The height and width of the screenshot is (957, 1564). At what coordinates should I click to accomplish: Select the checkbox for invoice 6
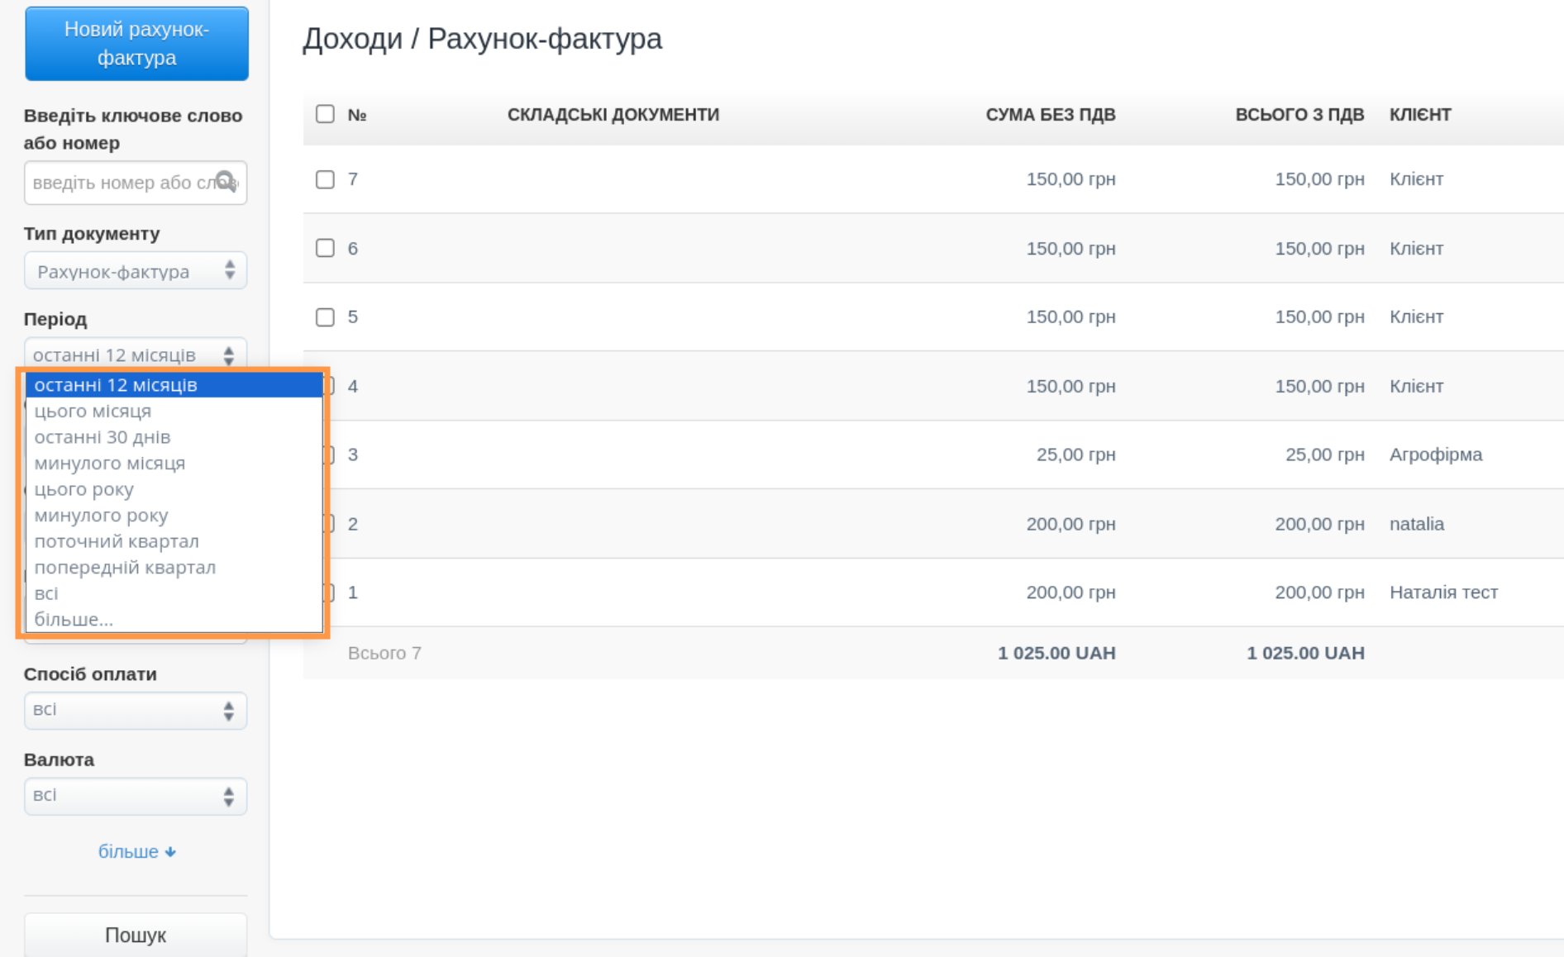325,248
